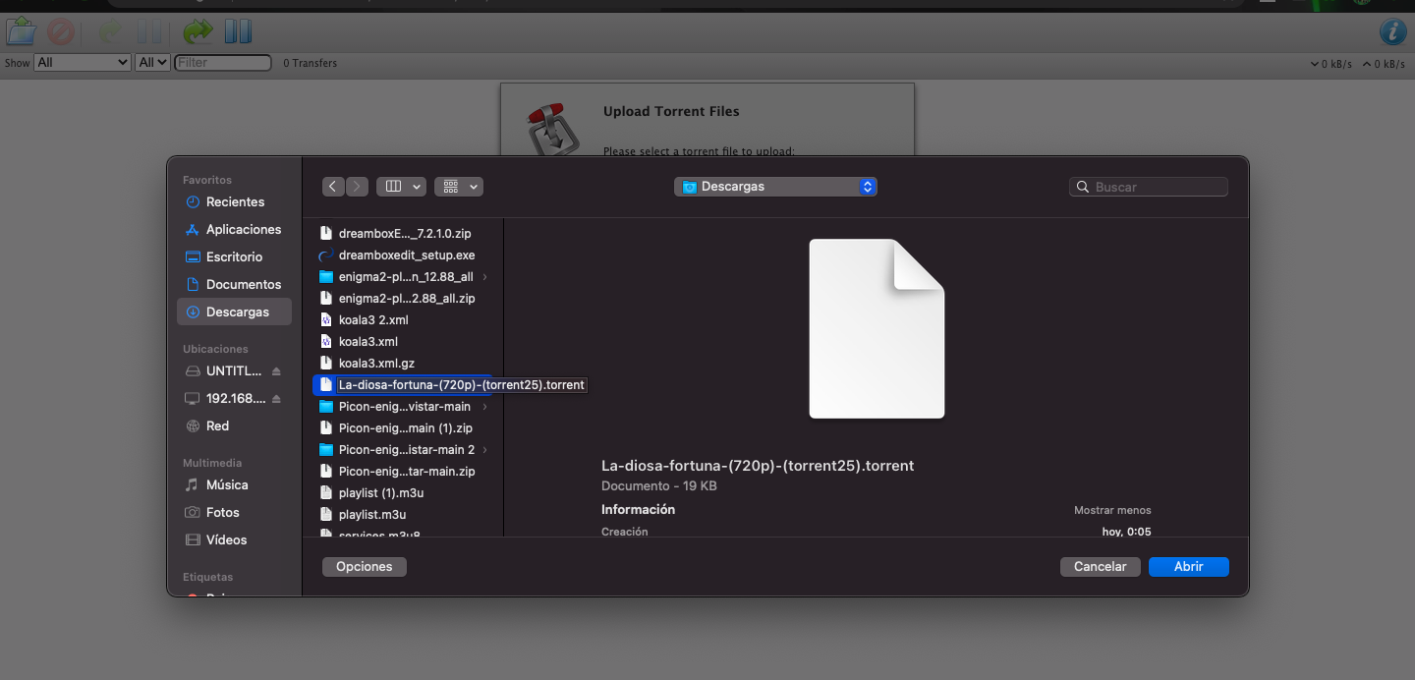
Task: Click the Abrir button
Action: 1188,567
